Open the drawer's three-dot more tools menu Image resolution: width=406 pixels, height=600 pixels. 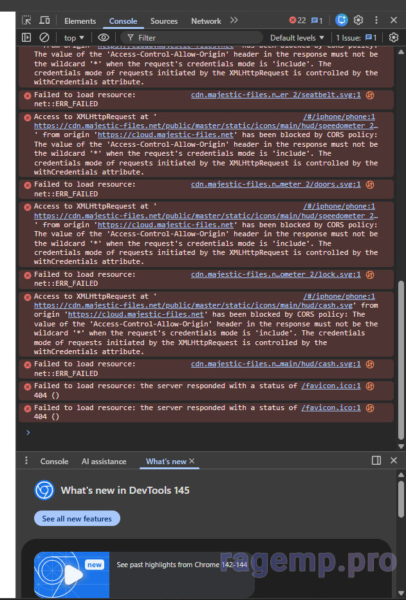26,461
